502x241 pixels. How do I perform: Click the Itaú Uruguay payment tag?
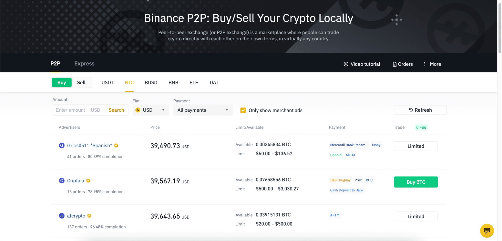click(x=340, y=180)
